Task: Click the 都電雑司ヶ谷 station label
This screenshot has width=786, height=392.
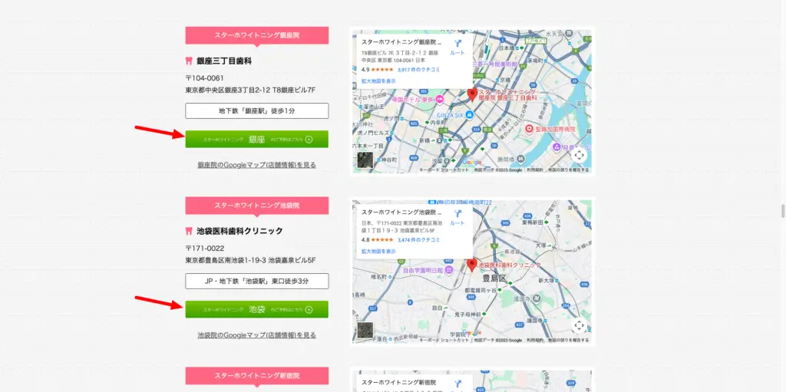Action: tap(481, 290)
